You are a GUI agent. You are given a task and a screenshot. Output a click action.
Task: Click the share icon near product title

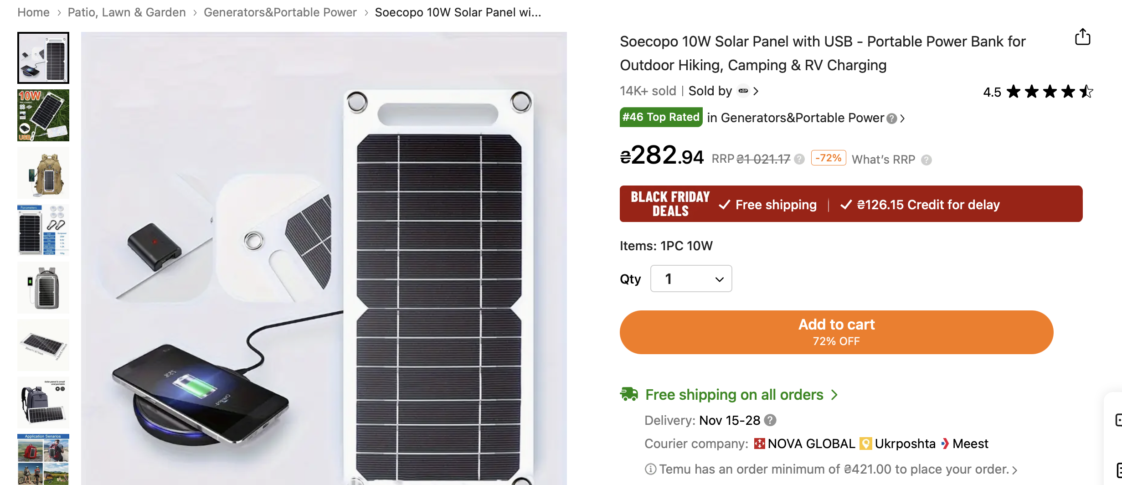pos(1082,37)
